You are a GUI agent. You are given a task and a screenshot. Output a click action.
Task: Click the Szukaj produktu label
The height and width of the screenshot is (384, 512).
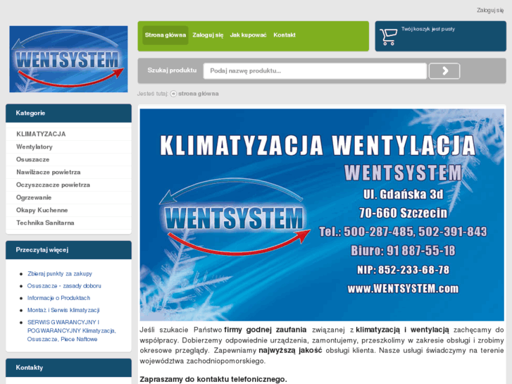pos(172,70)
